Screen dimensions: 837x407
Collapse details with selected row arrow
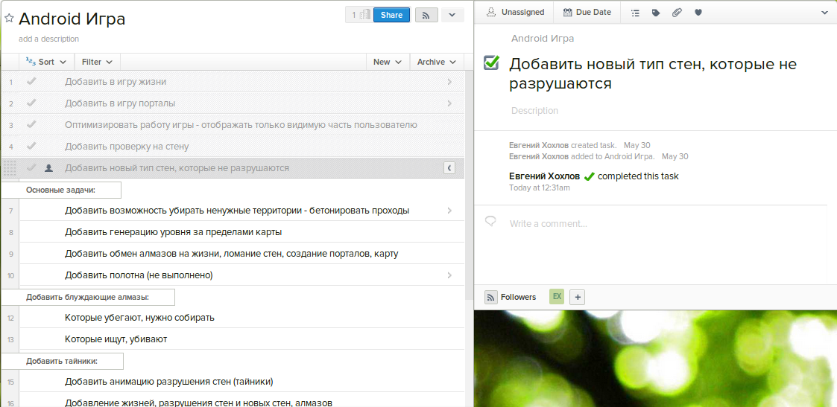tap(449, 168)
